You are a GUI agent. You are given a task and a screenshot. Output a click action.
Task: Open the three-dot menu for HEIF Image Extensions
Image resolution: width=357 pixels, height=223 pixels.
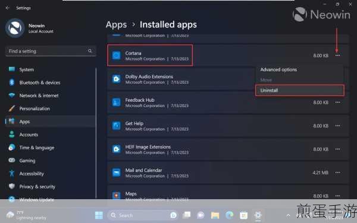click(x=337, y=149)
